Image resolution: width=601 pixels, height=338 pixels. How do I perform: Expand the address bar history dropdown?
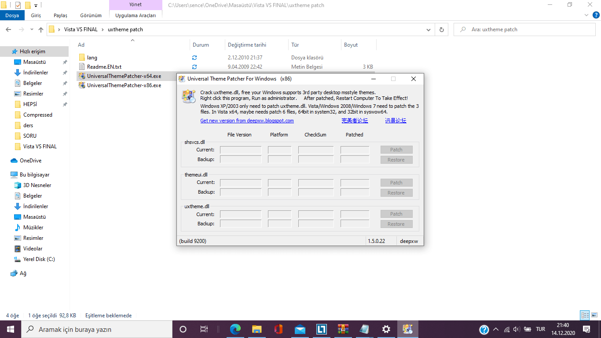click(x=429, y=29)
